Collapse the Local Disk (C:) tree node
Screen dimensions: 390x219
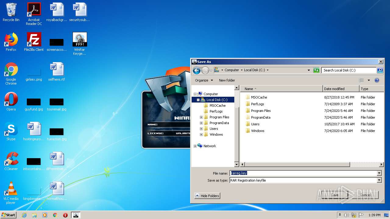pyautogui.click(x=198, y=100)
